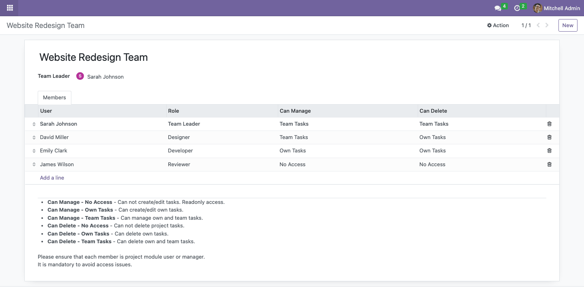Grab the drag handle for Sarah Johnson row

coord(34,124)
